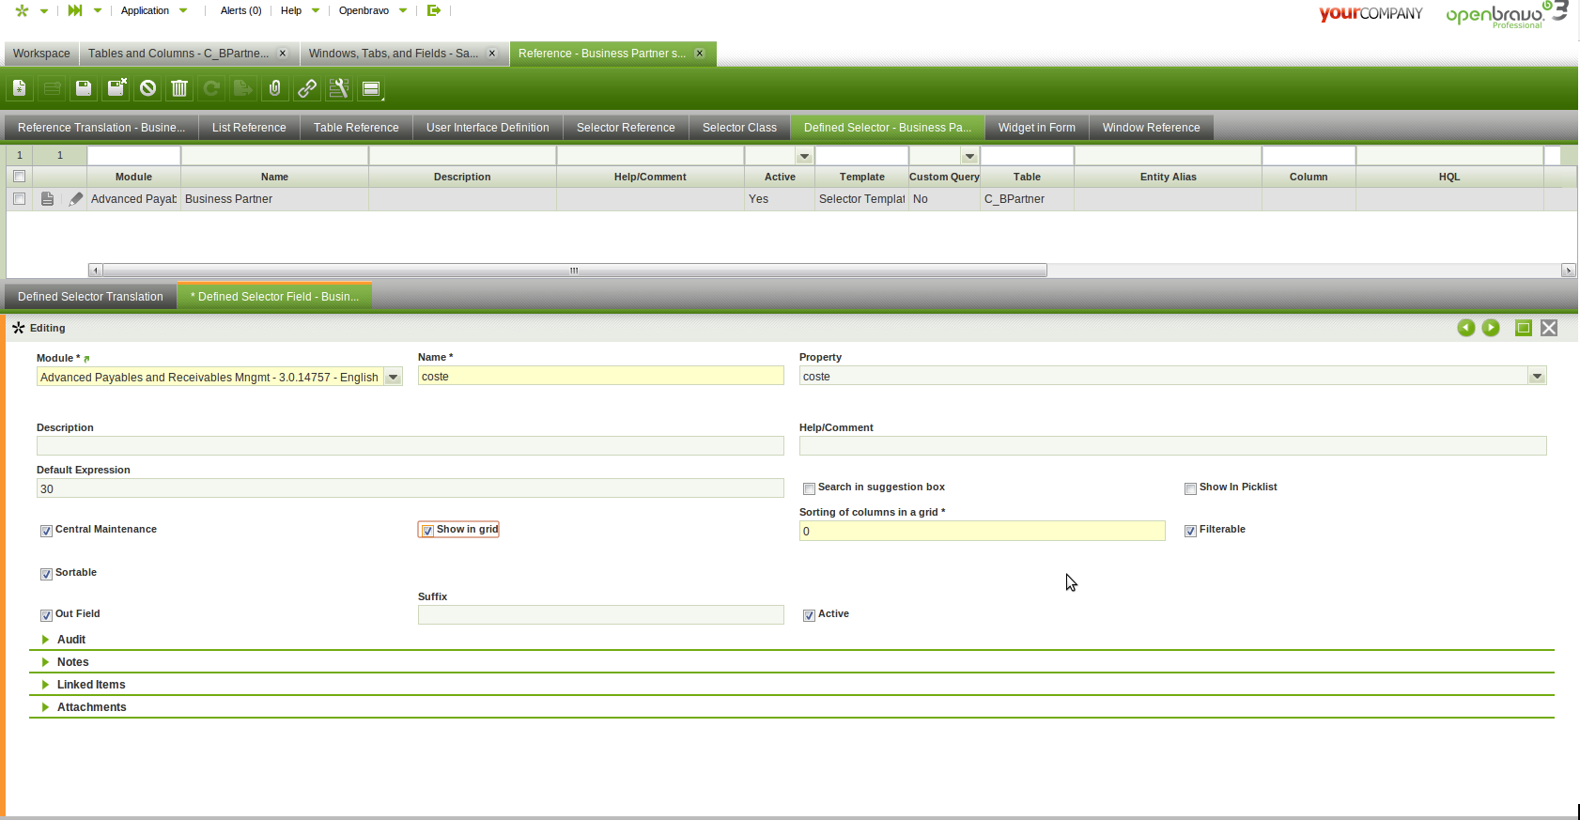This screenshot has height=820, width=1580.
Task: Switch to Defined Selector Translation tab
Action: [x=90, y=297]
